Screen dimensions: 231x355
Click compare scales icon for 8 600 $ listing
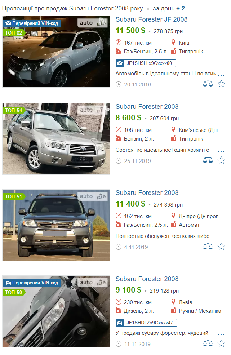(x=208, y=160)
